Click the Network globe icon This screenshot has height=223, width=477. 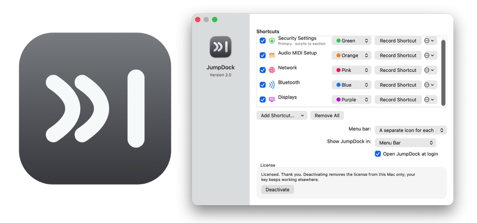click(272, 70)
